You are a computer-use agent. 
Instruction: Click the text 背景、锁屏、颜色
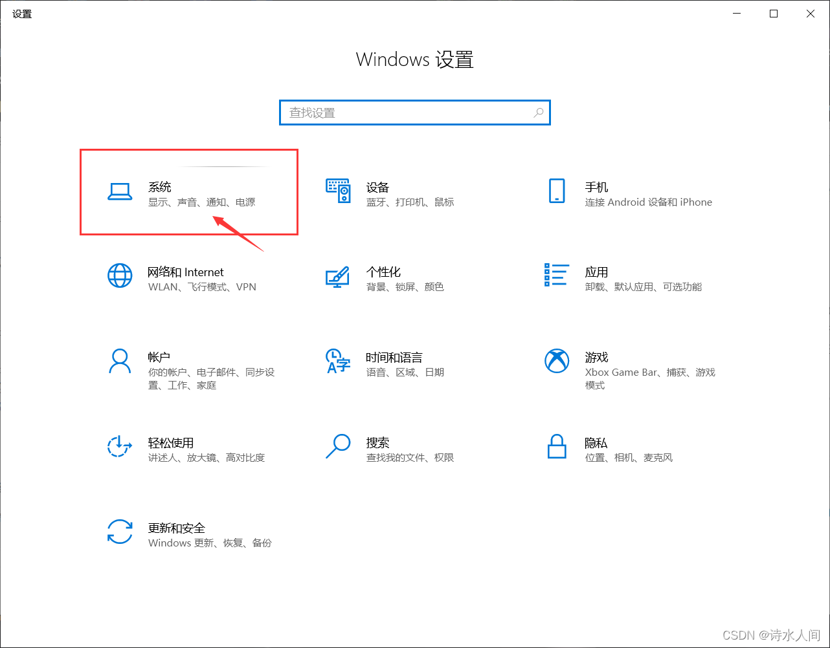click(405, 287)
